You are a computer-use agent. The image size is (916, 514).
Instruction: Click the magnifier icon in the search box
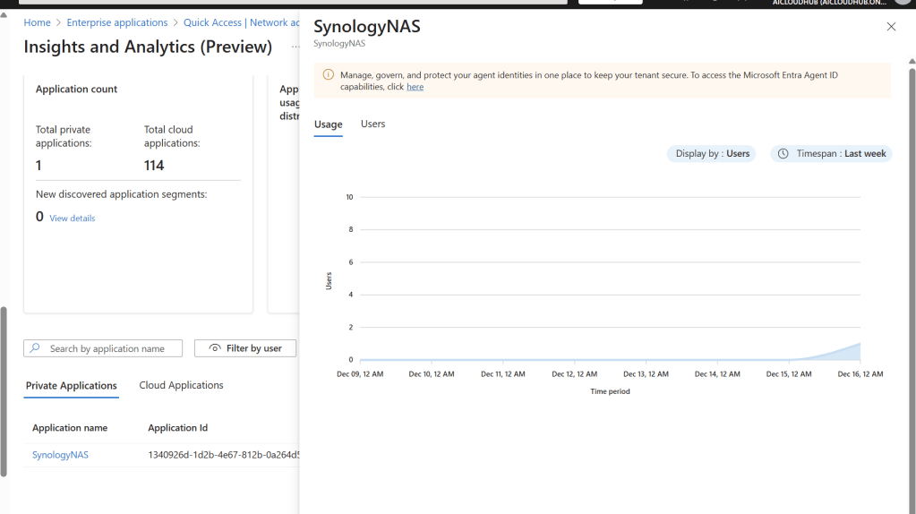point(35,348)
